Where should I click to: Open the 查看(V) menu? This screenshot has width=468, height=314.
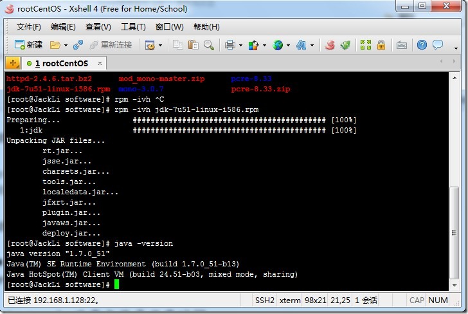pos(98,27)
